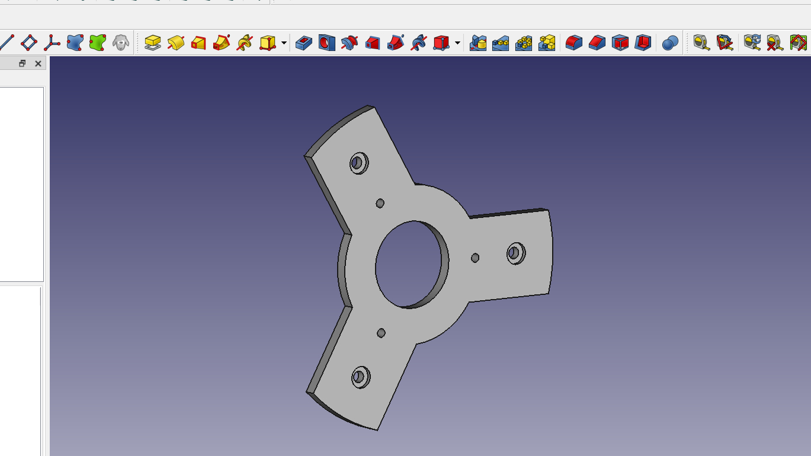Select the Pad tool
Screen dimensions: 811x456
[153, 43]
